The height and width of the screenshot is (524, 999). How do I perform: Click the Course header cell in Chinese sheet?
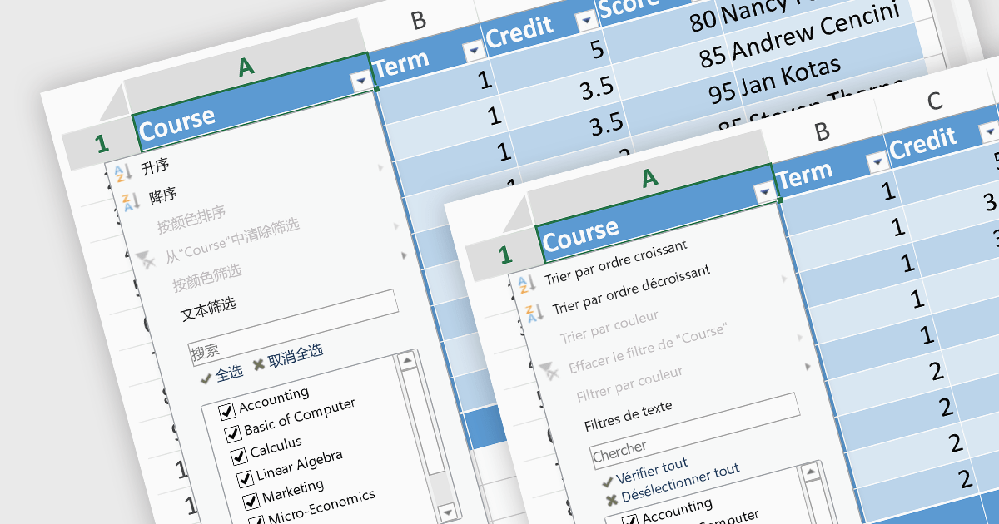point(254,101)
